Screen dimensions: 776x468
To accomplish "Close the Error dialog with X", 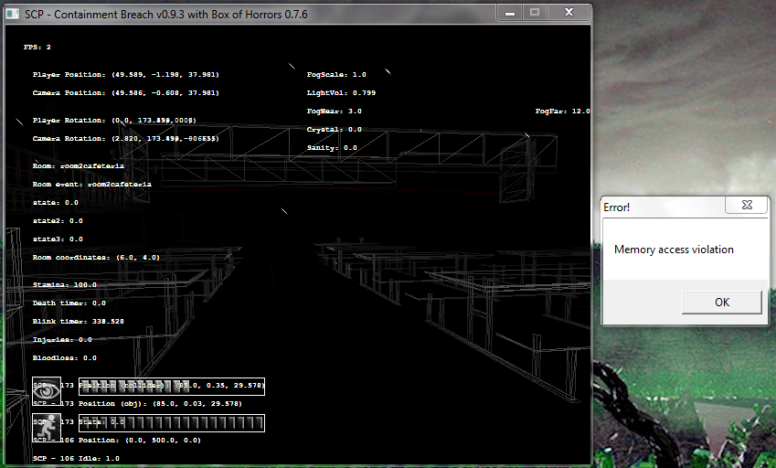I will click(747, 205).
